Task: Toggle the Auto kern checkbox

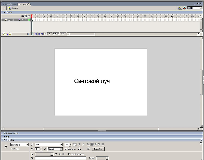Action: point(66,149)
